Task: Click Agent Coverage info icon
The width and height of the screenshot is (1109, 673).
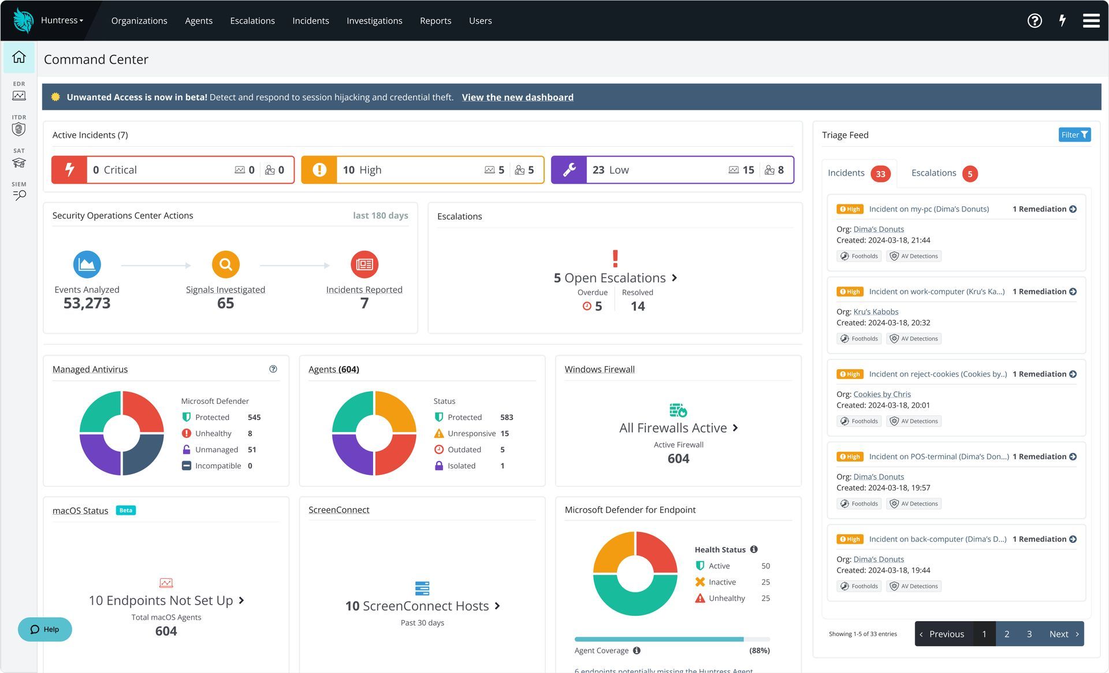Action: (x=637, y=650)
